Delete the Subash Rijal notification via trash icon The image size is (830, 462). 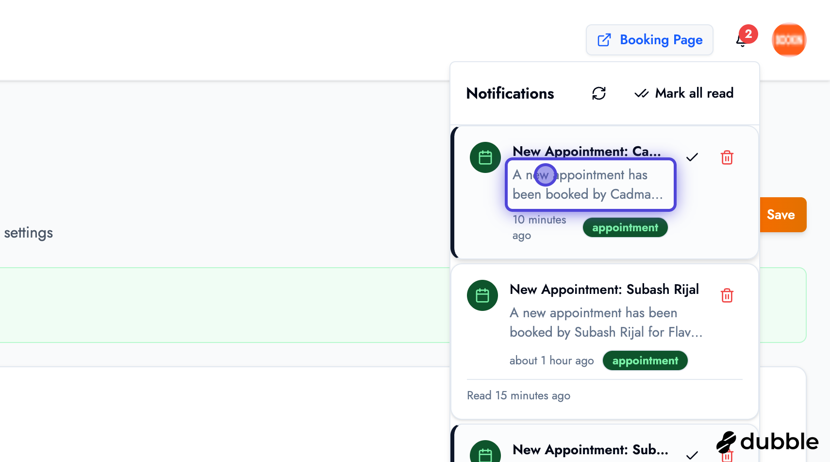click(727, 295)
